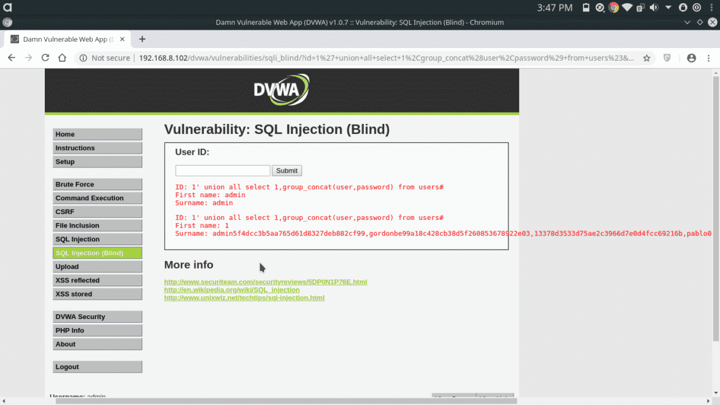720x405 pixels.
Task: Click the lock screen icon
Action: click(x=683, y=8)
